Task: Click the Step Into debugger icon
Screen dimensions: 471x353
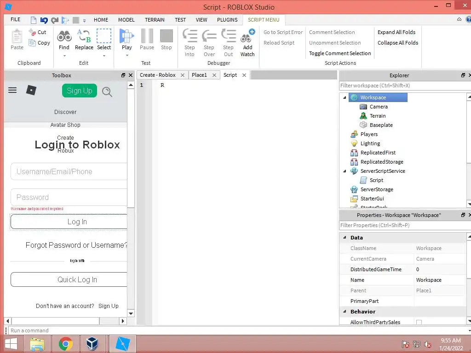Action: point(190,35)
